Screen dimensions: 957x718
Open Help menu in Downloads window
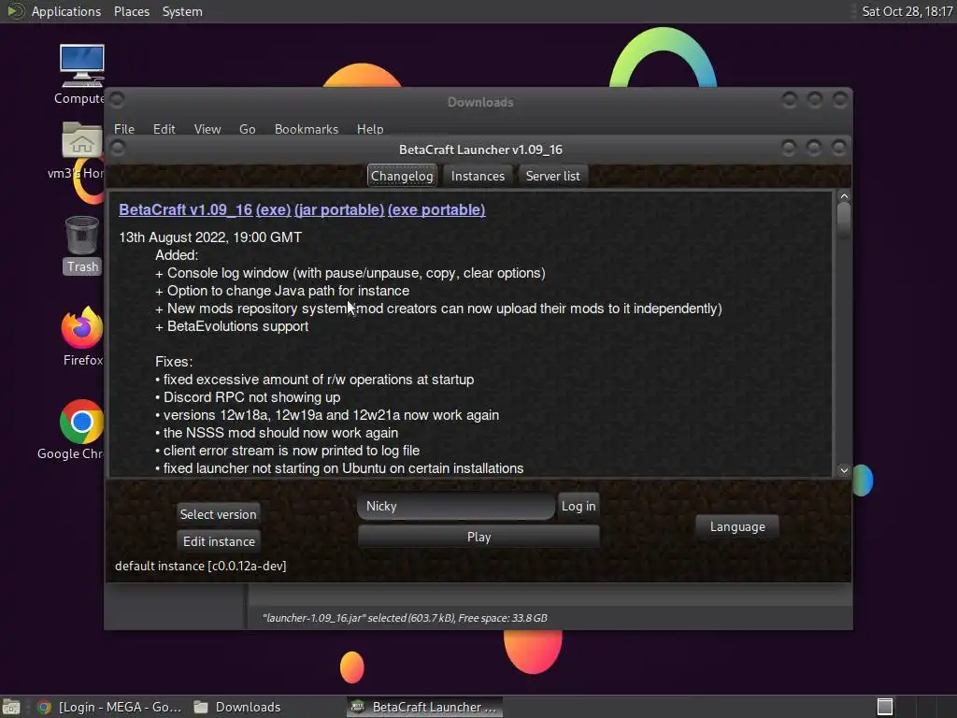(370, 129)
